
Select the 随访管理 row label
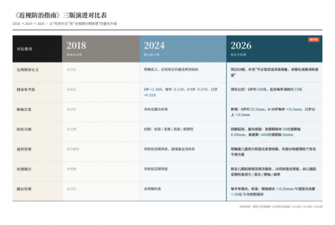tap(24, 189)
